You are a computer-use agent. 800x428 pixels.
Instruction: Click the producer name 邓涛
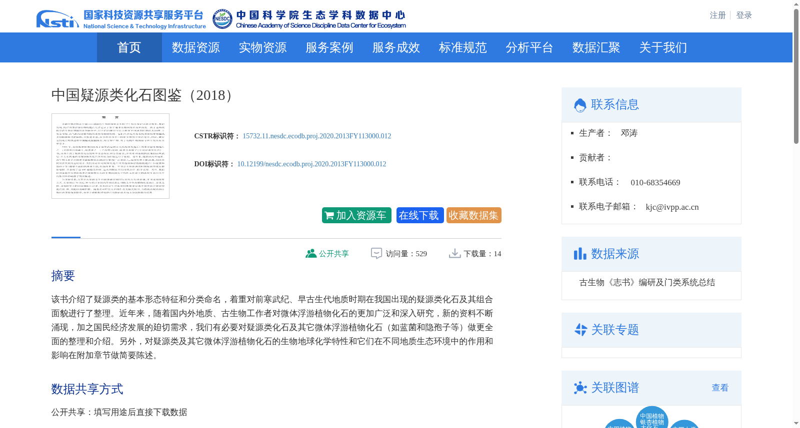pos(629,133)
